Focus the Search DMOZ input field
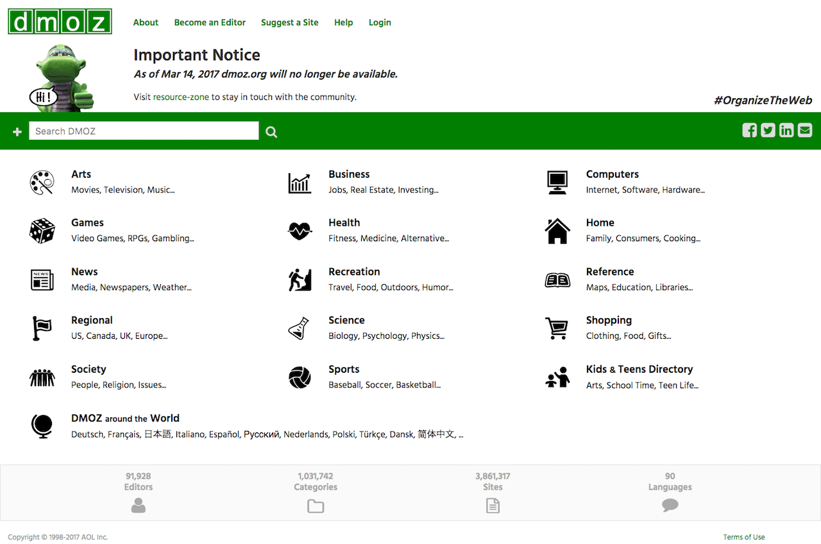 coord(144,131)
